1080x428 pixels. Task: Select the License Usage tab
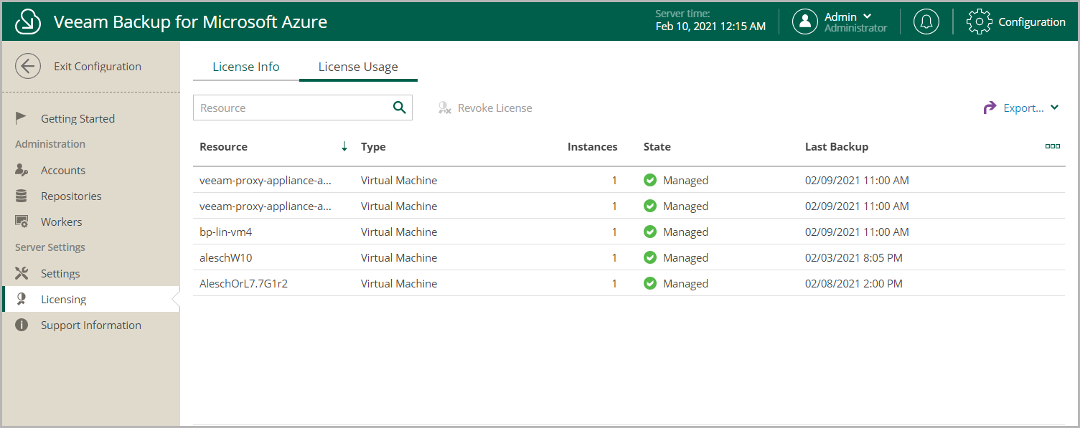coord(358,67)
